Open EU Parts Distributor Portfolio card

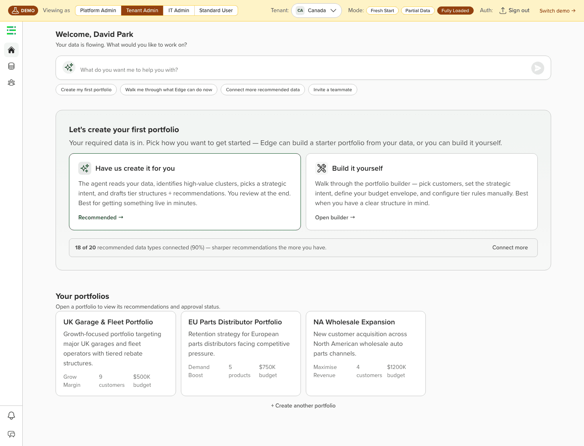241,354
